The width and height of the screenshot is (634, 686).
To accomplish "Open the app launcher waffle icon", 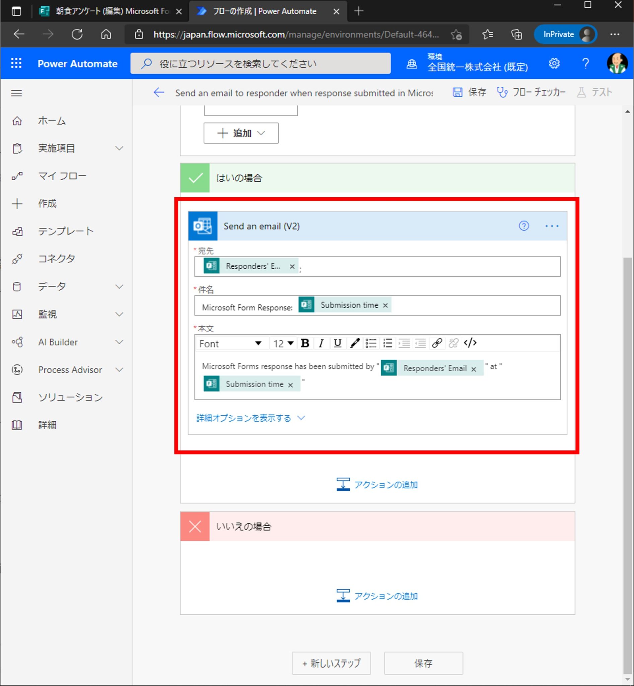I will pos(16,64).
